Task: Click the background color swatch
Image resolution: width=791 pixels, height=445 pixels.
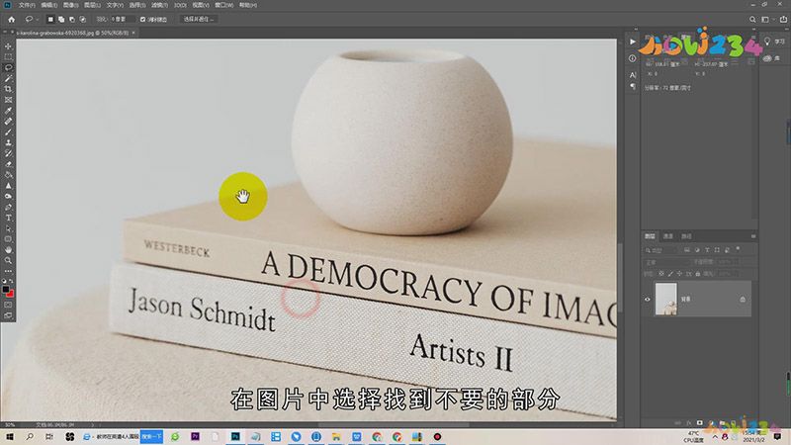Action: click(11, 294)
